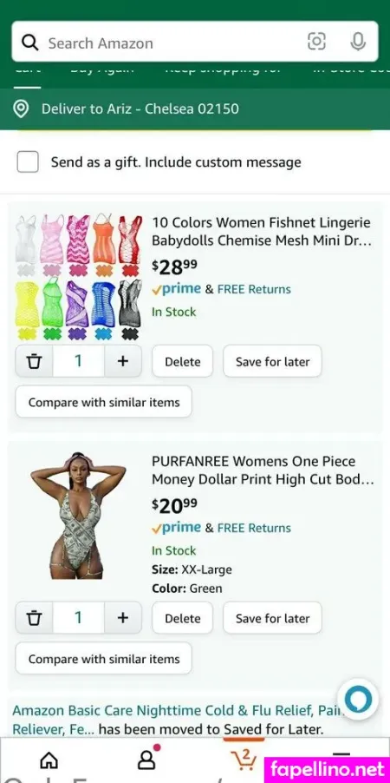This screenshot has width=390, height=783.
Task: Open Amazon Basic Care Nighttime Cold link
Action: [172, 720]
